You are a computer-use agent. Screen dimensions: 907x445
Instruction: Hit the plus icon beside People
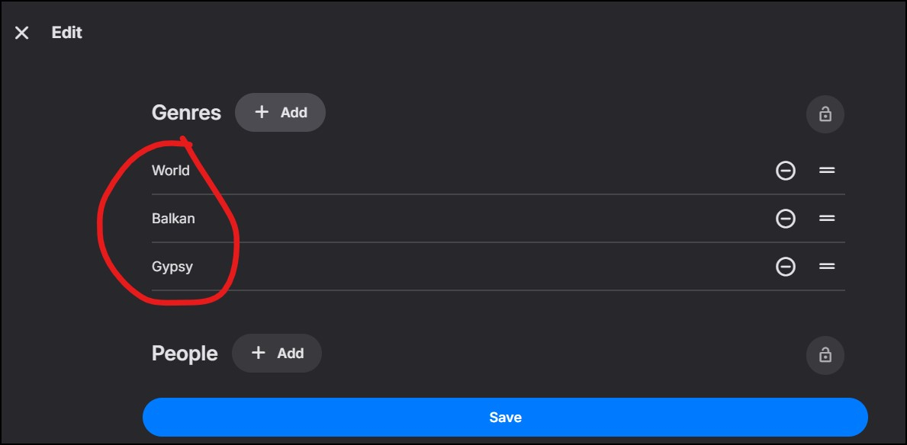pyautogui.click(x=259, y=353)
